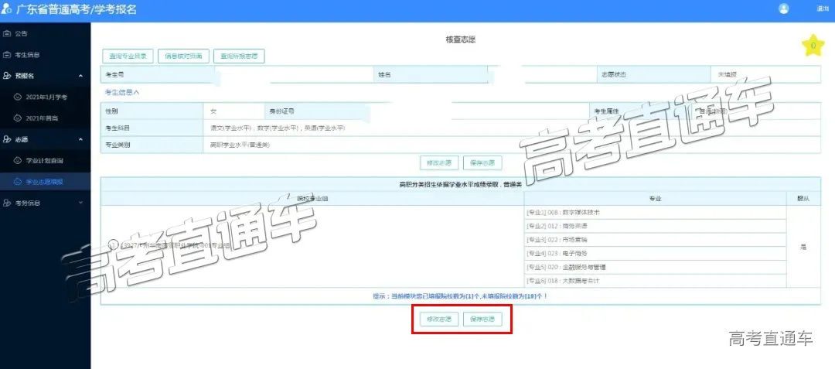Click the 专业 column header
The image size is (835, 369).
point(656,198)
